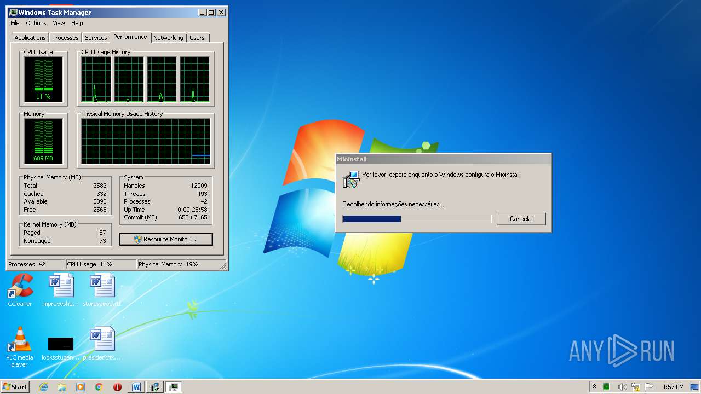Click the Threads value 493
The width and height of the screenshot is (701, 394).
tap(202, 194)
